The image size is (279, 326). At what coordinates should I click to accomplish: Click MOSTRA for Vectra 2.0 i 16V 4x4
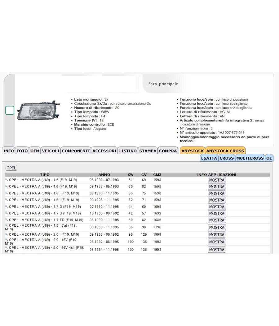tap(217, 250)
